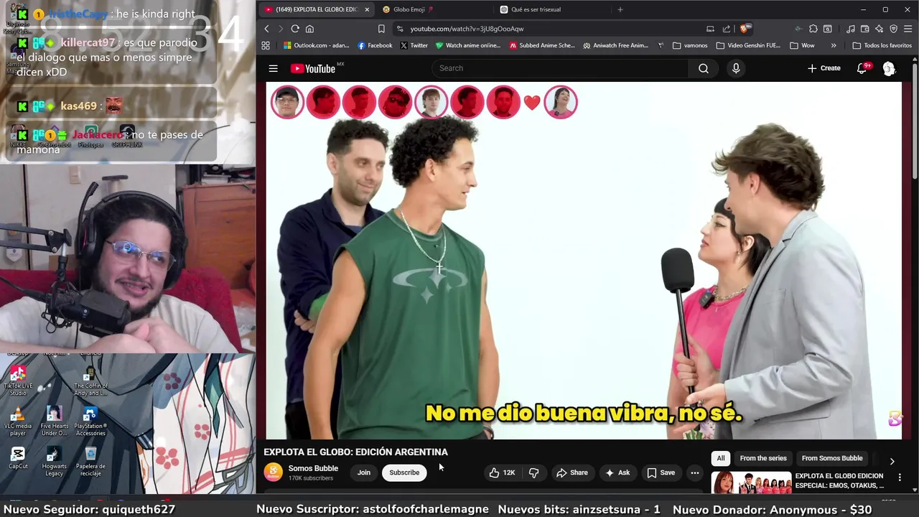
Task: Click the YouTube search magnifier button
Action: [704, 68]
